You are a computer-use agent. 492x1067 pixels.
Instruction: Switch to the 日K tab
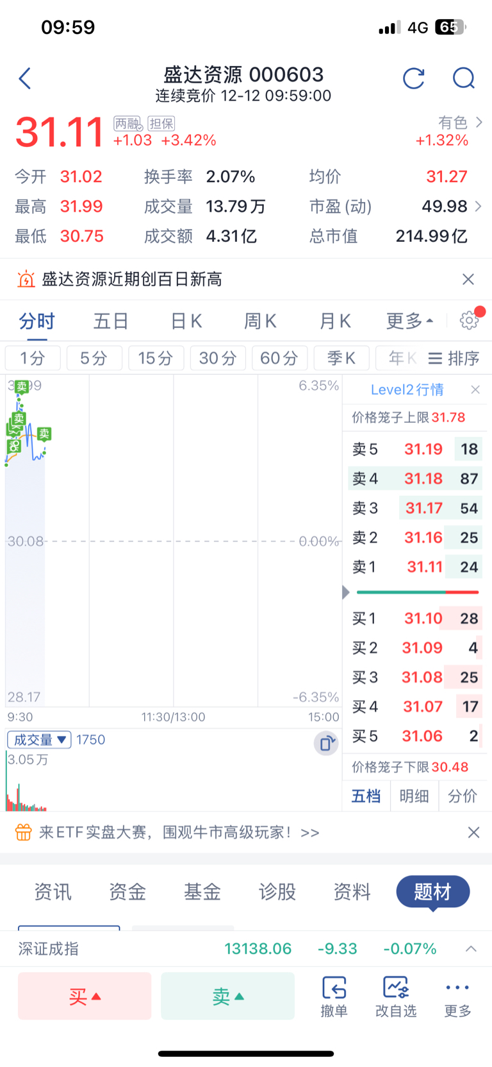(186, 321)
